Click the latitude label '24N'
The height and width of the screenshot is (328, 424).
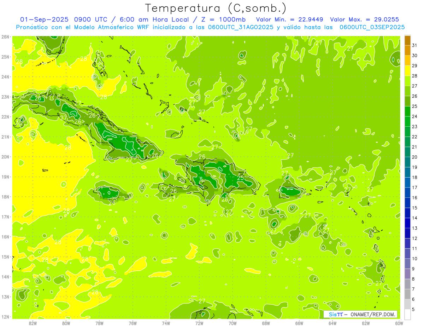coord(5,77)
